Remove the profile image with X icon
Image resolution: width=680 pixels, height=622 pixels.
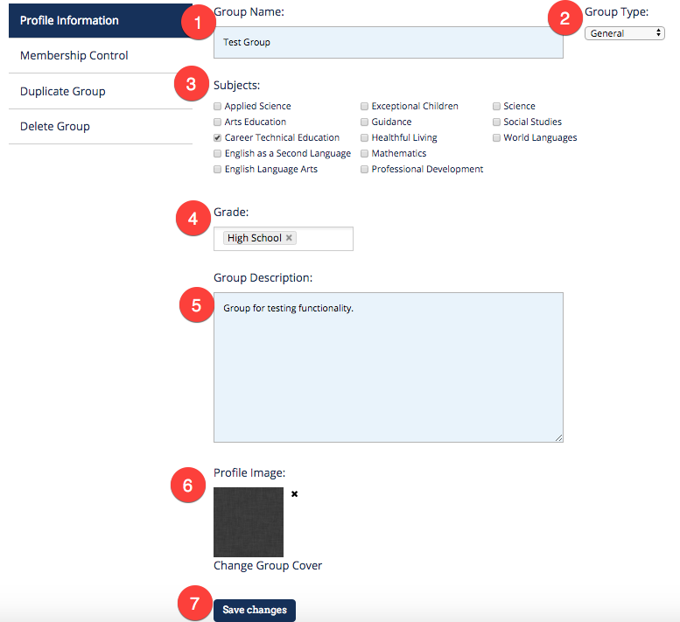click(x=294, y=493)
